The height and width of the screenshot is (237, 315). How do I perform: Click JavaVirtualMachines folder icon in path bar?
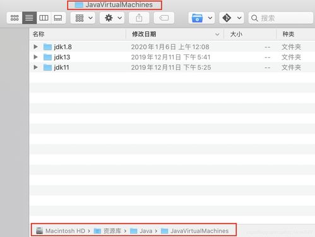pyautogui.click(x=164, y=231)
